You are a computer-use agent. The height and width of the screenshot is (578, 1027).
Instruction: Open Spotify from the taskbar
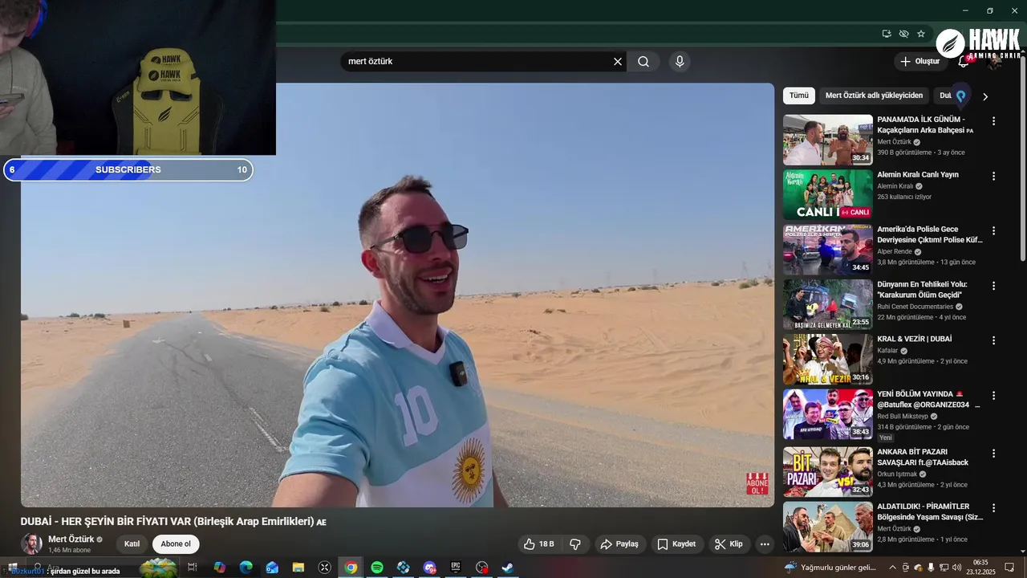(x=377, y=568)
